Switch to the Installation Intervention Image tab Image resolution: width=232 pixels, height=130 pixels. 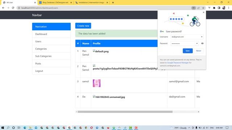pyautogui.click(x=91, y=3)
